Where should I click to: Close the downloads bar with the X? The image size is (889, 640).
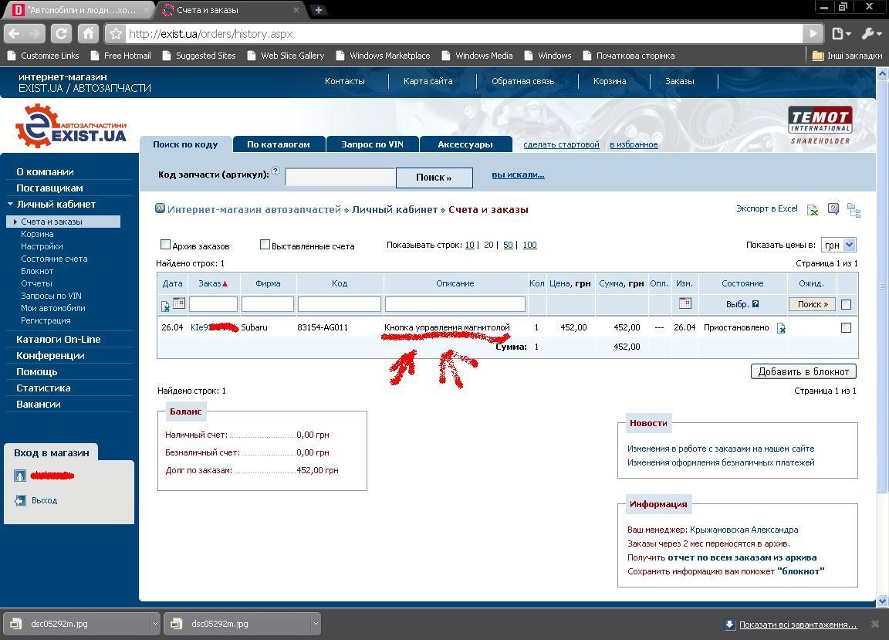pyautogui.click(x=874, y=624)
